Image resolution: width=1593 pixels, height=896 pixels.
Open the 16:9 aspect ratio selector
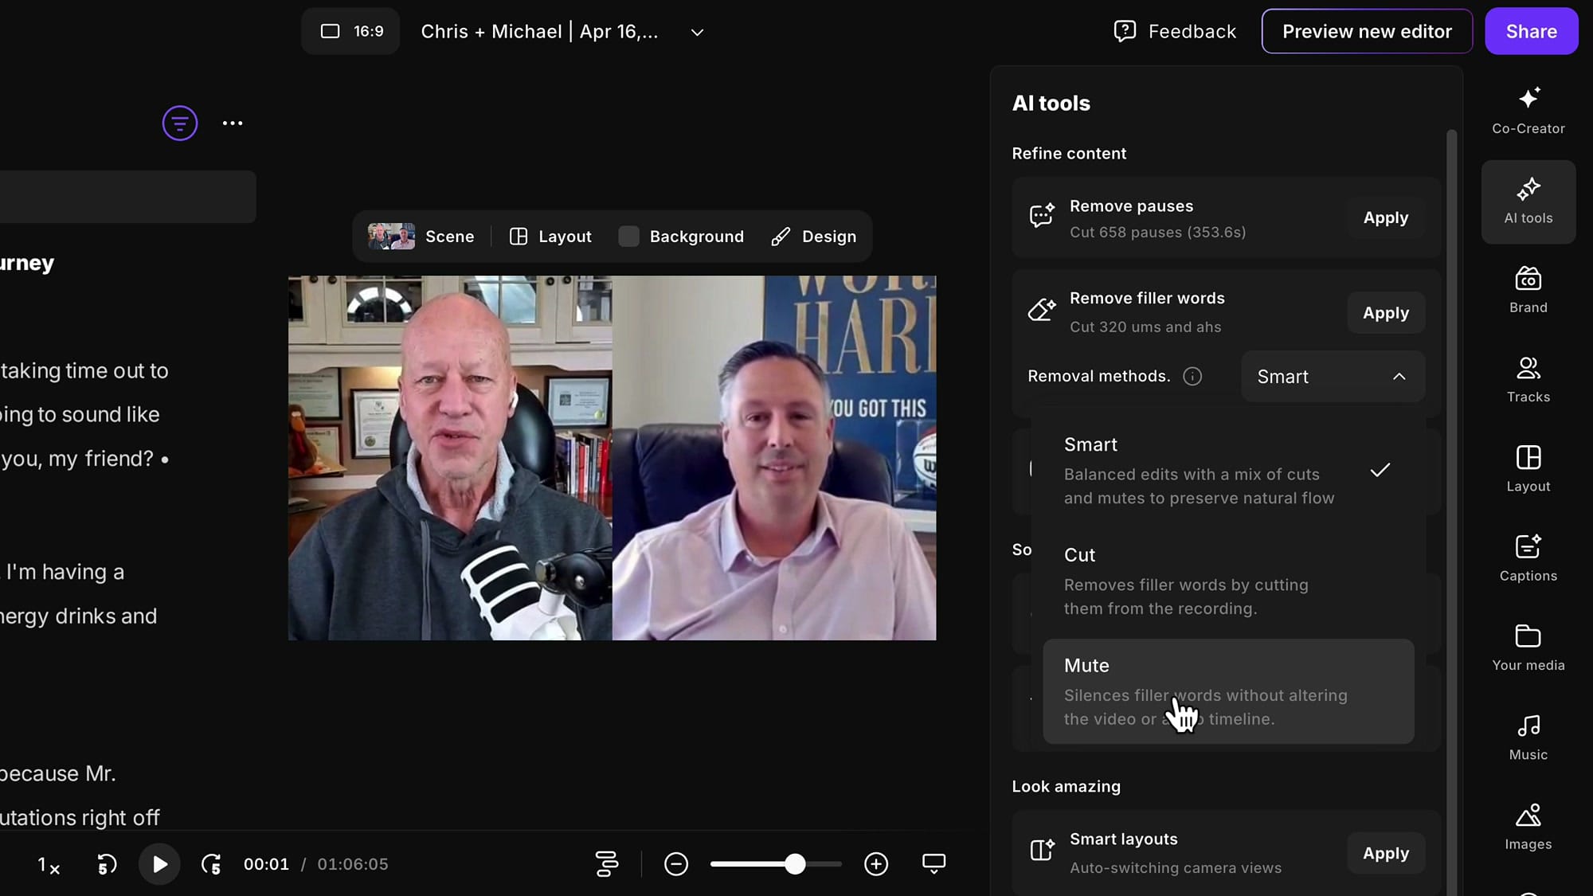click(351, 31)
